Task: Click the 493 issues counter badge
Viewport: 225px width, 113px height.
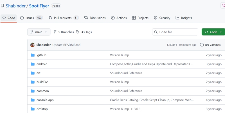Action: click(x=39, y=18)
